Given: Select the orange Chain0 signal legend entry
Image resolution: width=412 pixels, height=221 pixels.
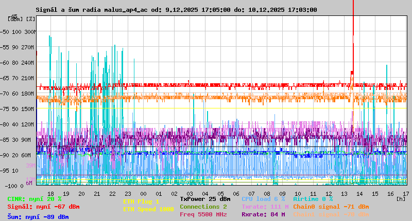Looking at the screenshot, I should [x=331, y=207].
